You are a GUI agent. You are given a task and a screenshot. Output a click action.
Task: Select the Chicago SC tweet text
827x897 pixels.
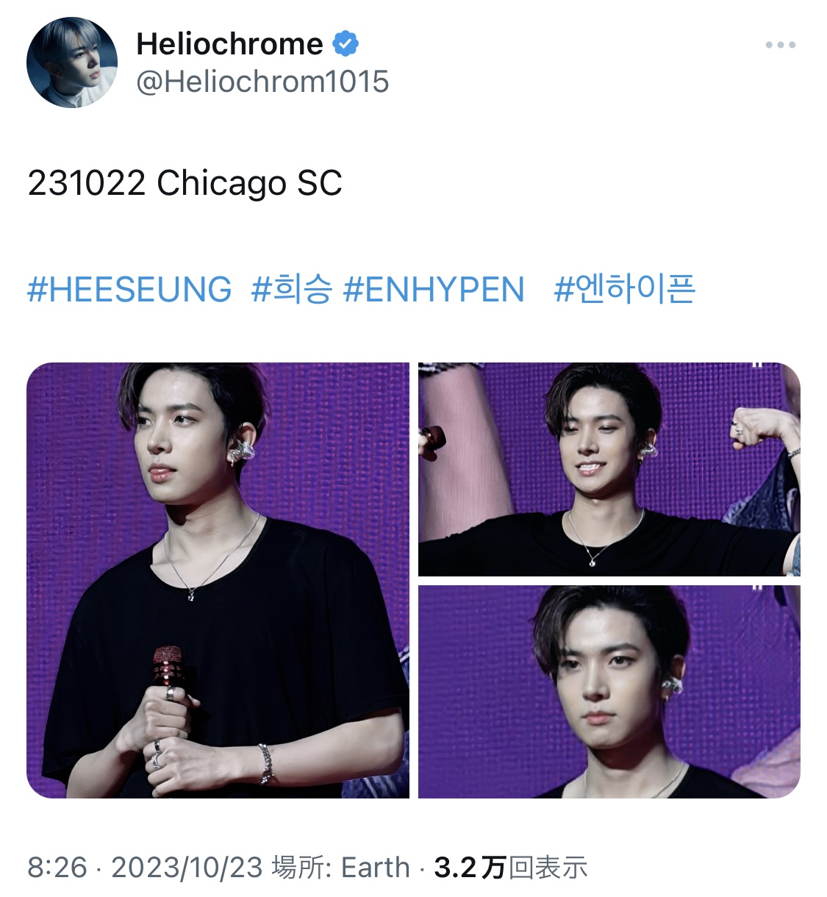(249, 183)
